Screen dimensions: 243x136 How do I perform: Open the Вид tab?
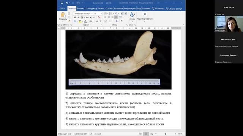pyautogui.click(x=139, y=8)
